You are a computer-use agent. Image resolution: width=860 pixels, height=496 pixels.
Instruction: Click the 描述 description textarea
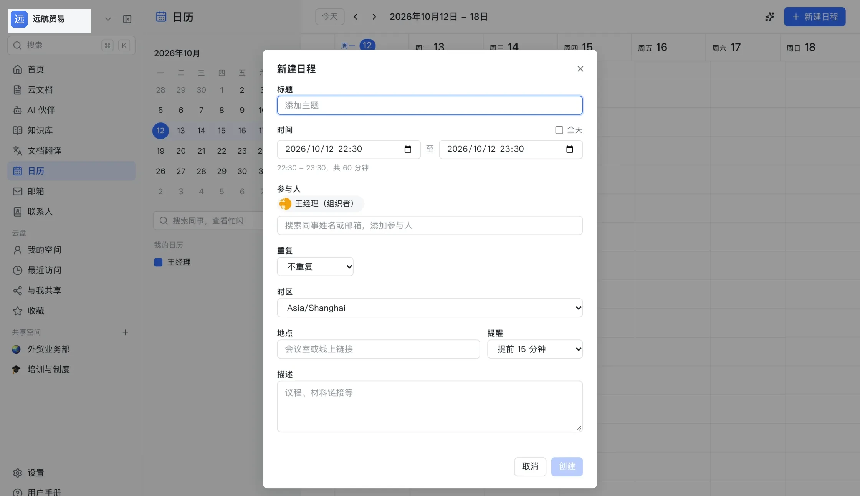pyautogui.click(x=430, y=407)
